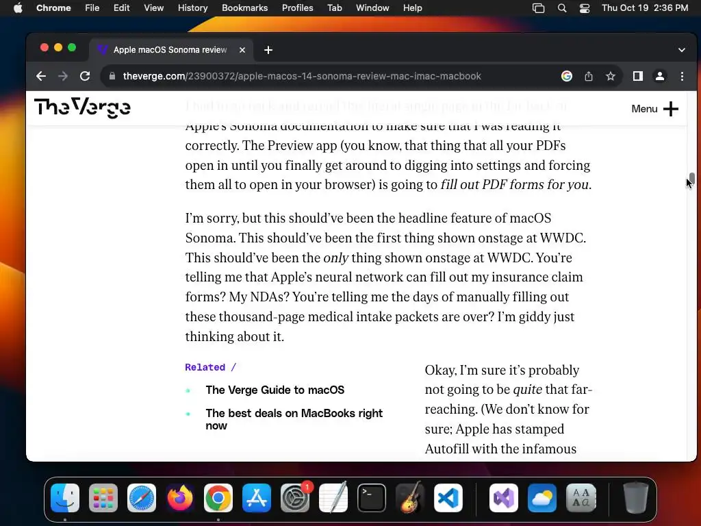701x526 pixels.
Task: Open TextEdit from the dock
Action: (x=333, y=498)
